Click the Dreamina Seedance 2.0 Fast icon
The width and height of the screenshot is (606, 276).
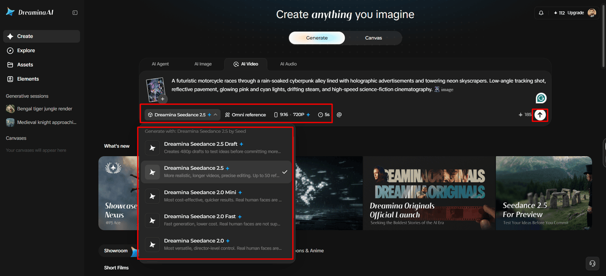(x=152, y=220)
